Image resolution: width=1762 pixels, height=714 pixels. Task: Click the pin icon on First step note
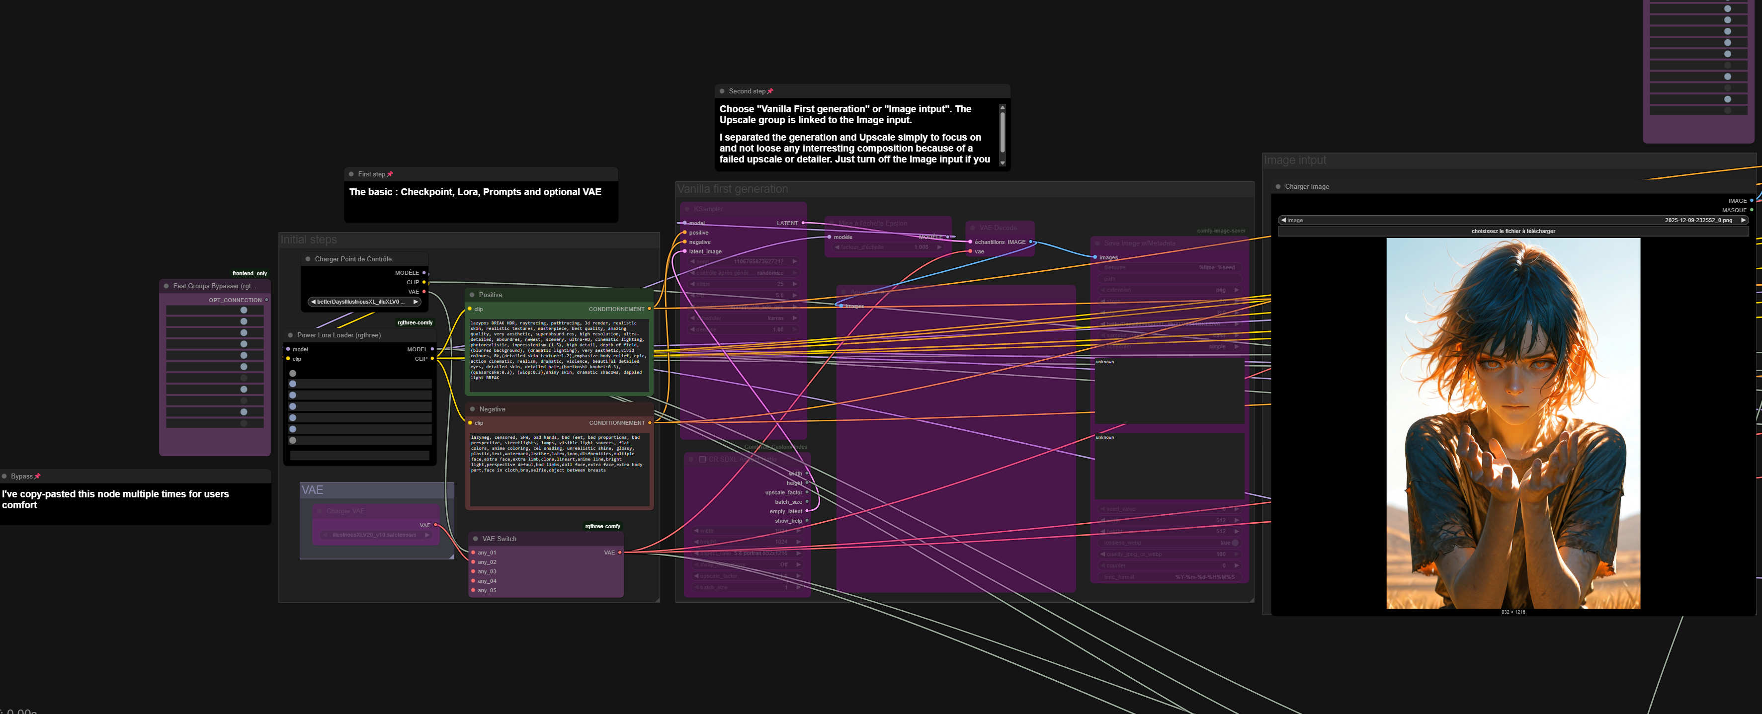click(390, 174)
